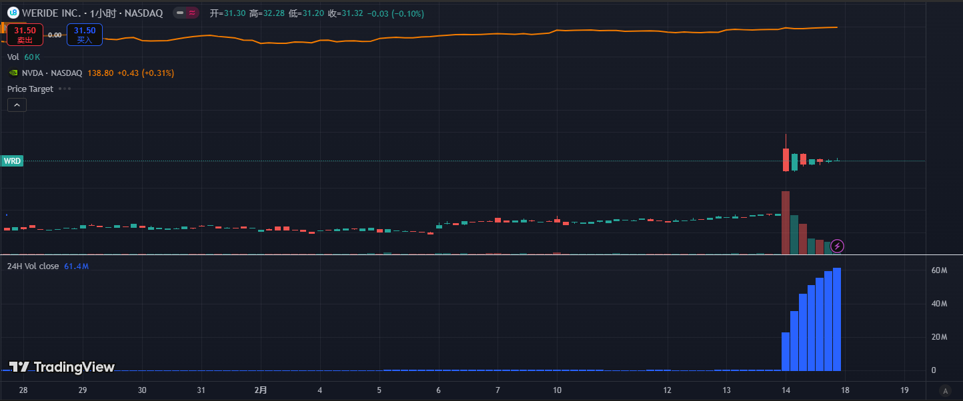
Task: Click the date 14 on time axis
Action: [786, 390]
